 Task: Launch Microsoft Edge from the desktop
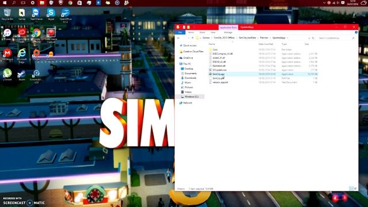pos(22,56)
